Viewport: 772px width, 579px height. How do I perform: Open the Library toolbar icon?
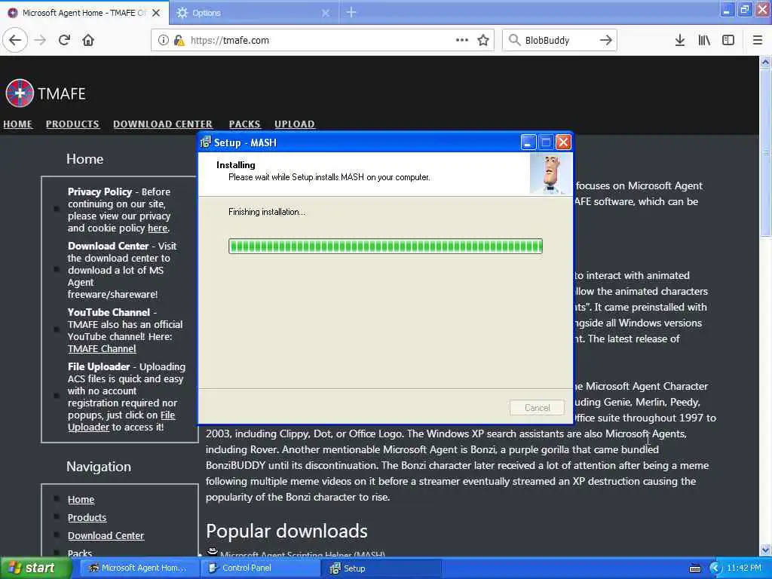coord(704,40)
